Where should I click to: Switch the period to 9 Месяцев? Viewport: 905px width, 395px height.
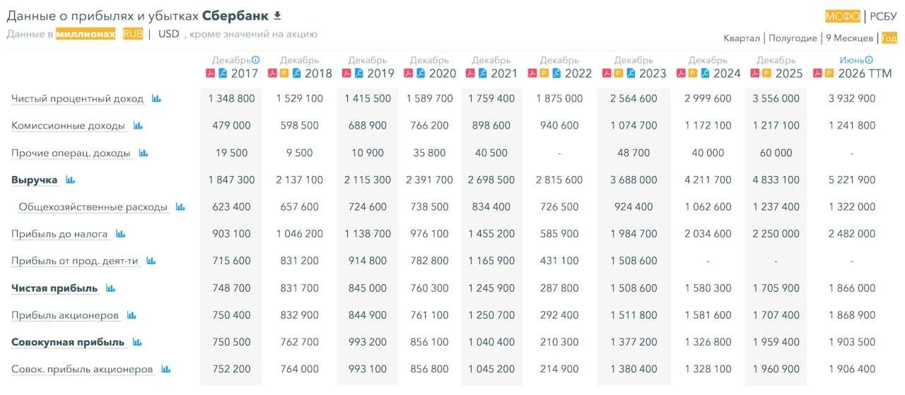(x=850, y=38)
